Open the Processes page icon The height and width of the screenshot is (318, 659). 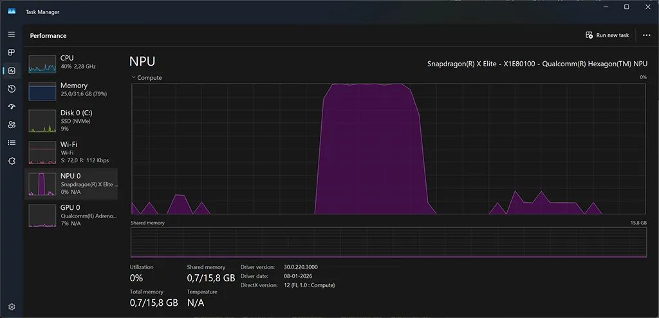coord(12,53)
